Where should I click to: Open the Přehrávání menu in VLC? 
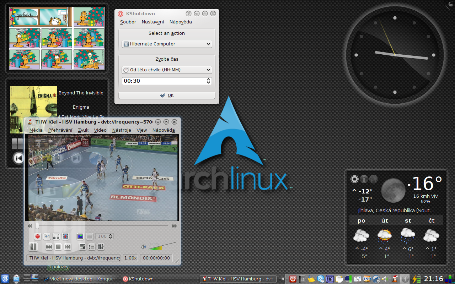(60, 130)
